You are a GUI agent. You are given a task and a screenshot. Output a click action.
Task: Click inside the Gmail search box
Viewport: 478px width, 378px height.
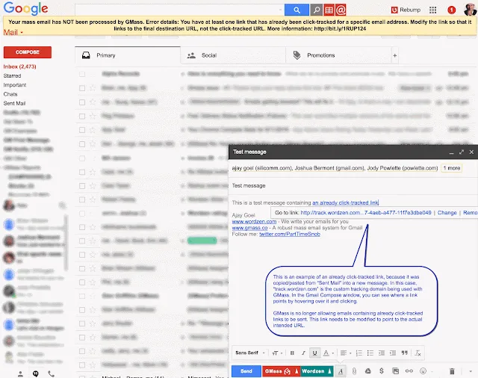pyautogui.click(x=177, y=10)
